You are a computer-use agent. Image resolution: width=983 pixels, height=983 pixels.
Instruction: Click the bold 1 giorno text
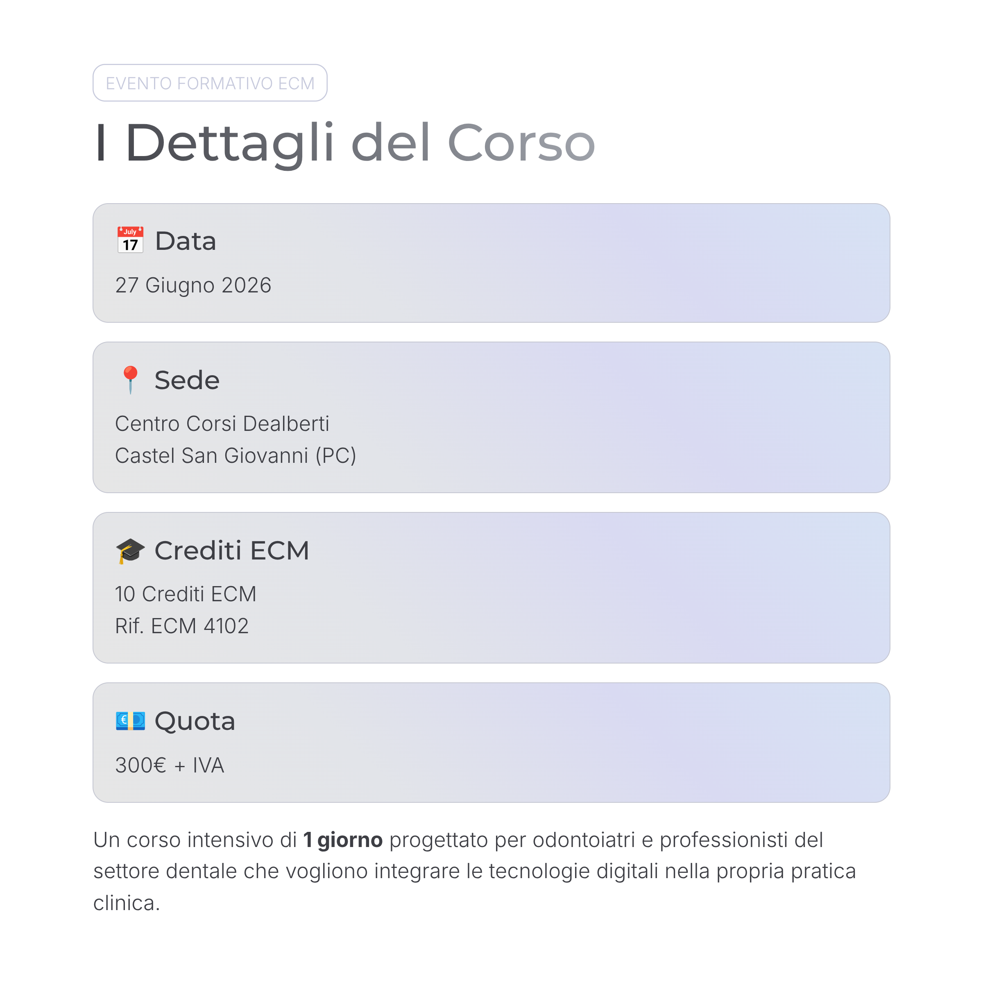click(342, 840)
